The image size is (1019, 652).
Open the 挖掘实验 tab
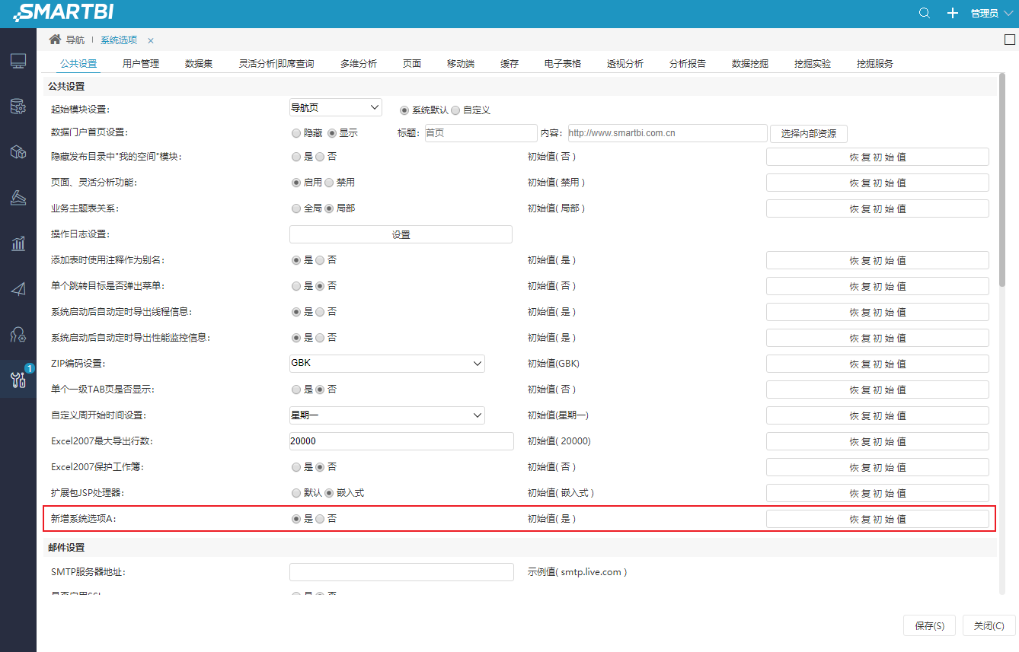tap(813, 63)
